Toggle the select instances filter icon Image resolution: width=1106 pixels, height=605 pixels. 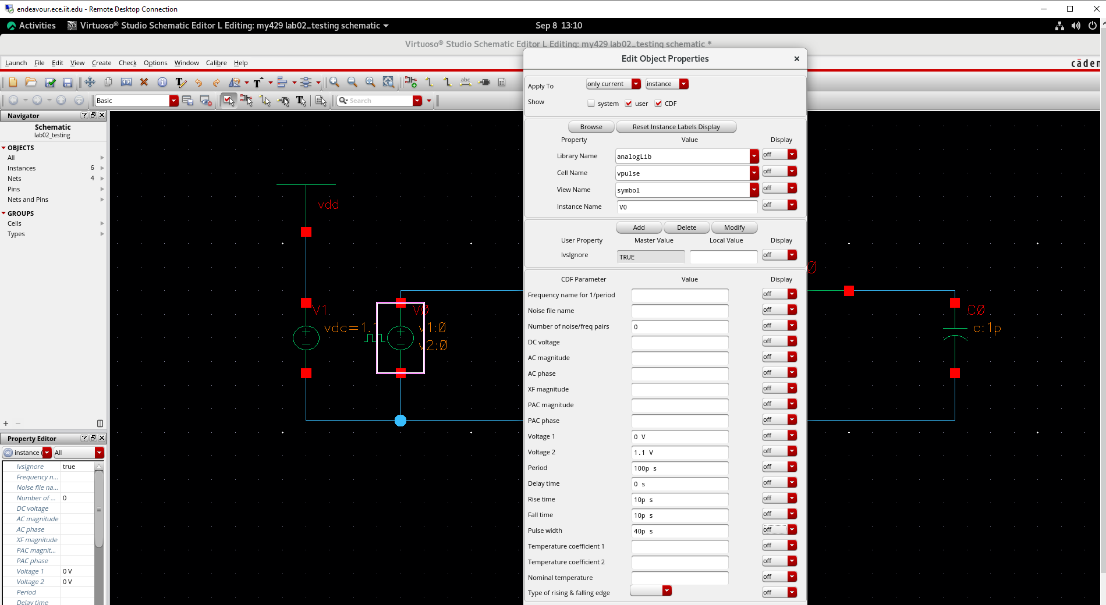pos(247,101)
